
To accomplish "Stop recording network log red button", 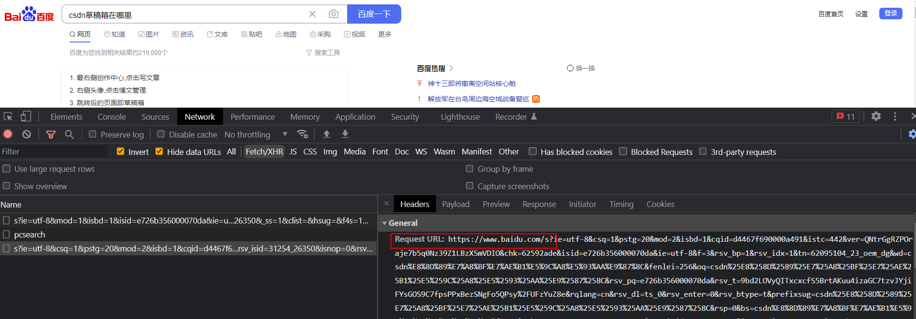I will pyautogui.click(x=8, y=134).
